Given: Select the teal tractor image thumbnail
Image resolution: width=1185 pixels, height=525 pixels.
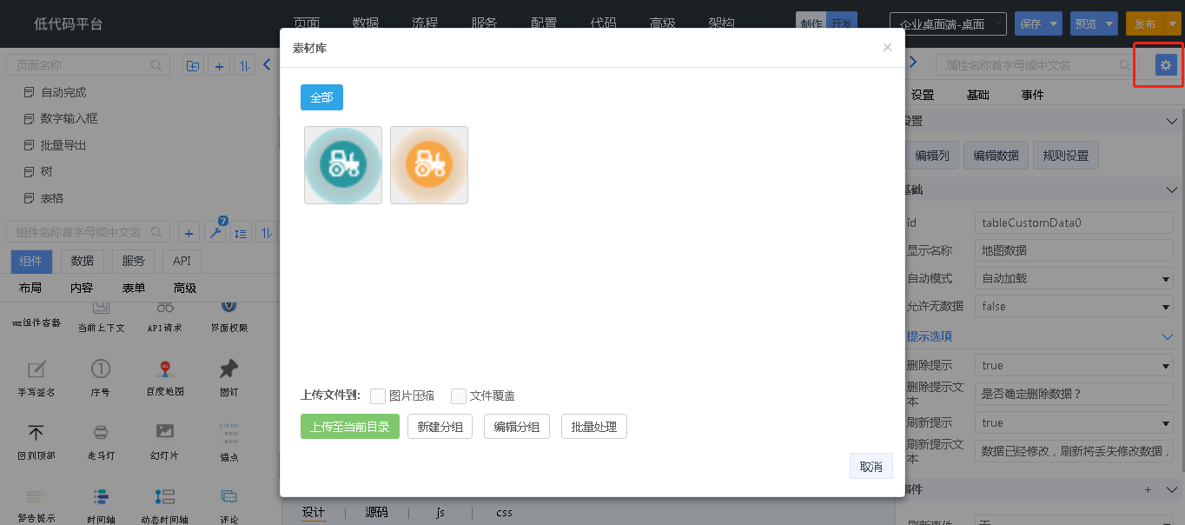Looking at the screenshot, I should pos(343,165).
